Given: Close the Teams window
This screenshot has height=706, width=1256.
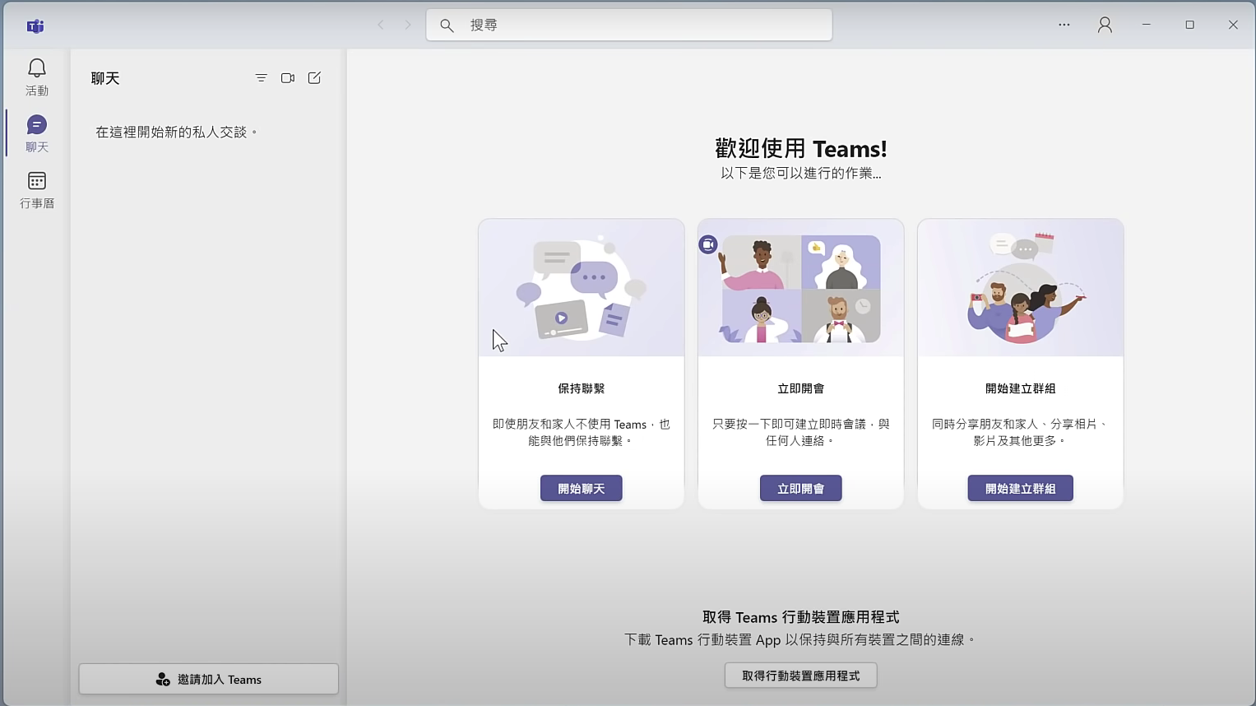Looking at the screenshot, I should pyautogui.click(x=1233, y=25).
